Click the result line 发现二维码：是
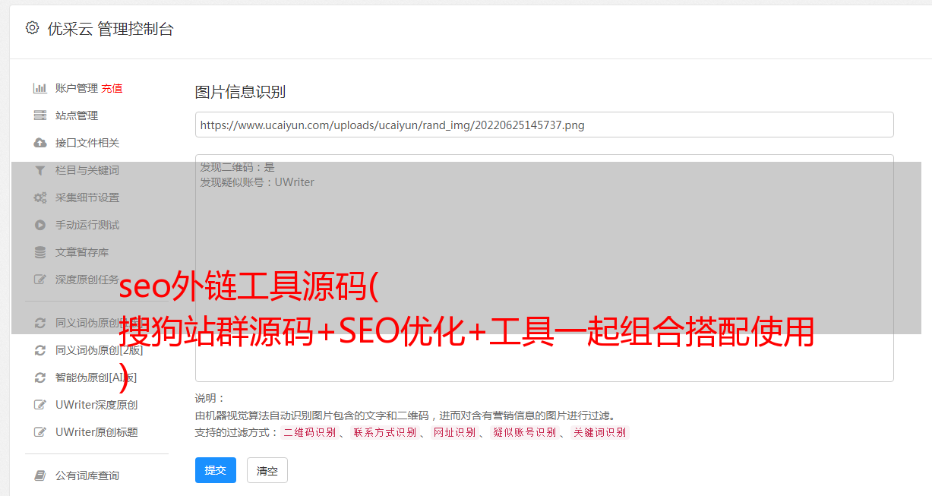Viewport: 932px width, 496px height. (238, 167)
